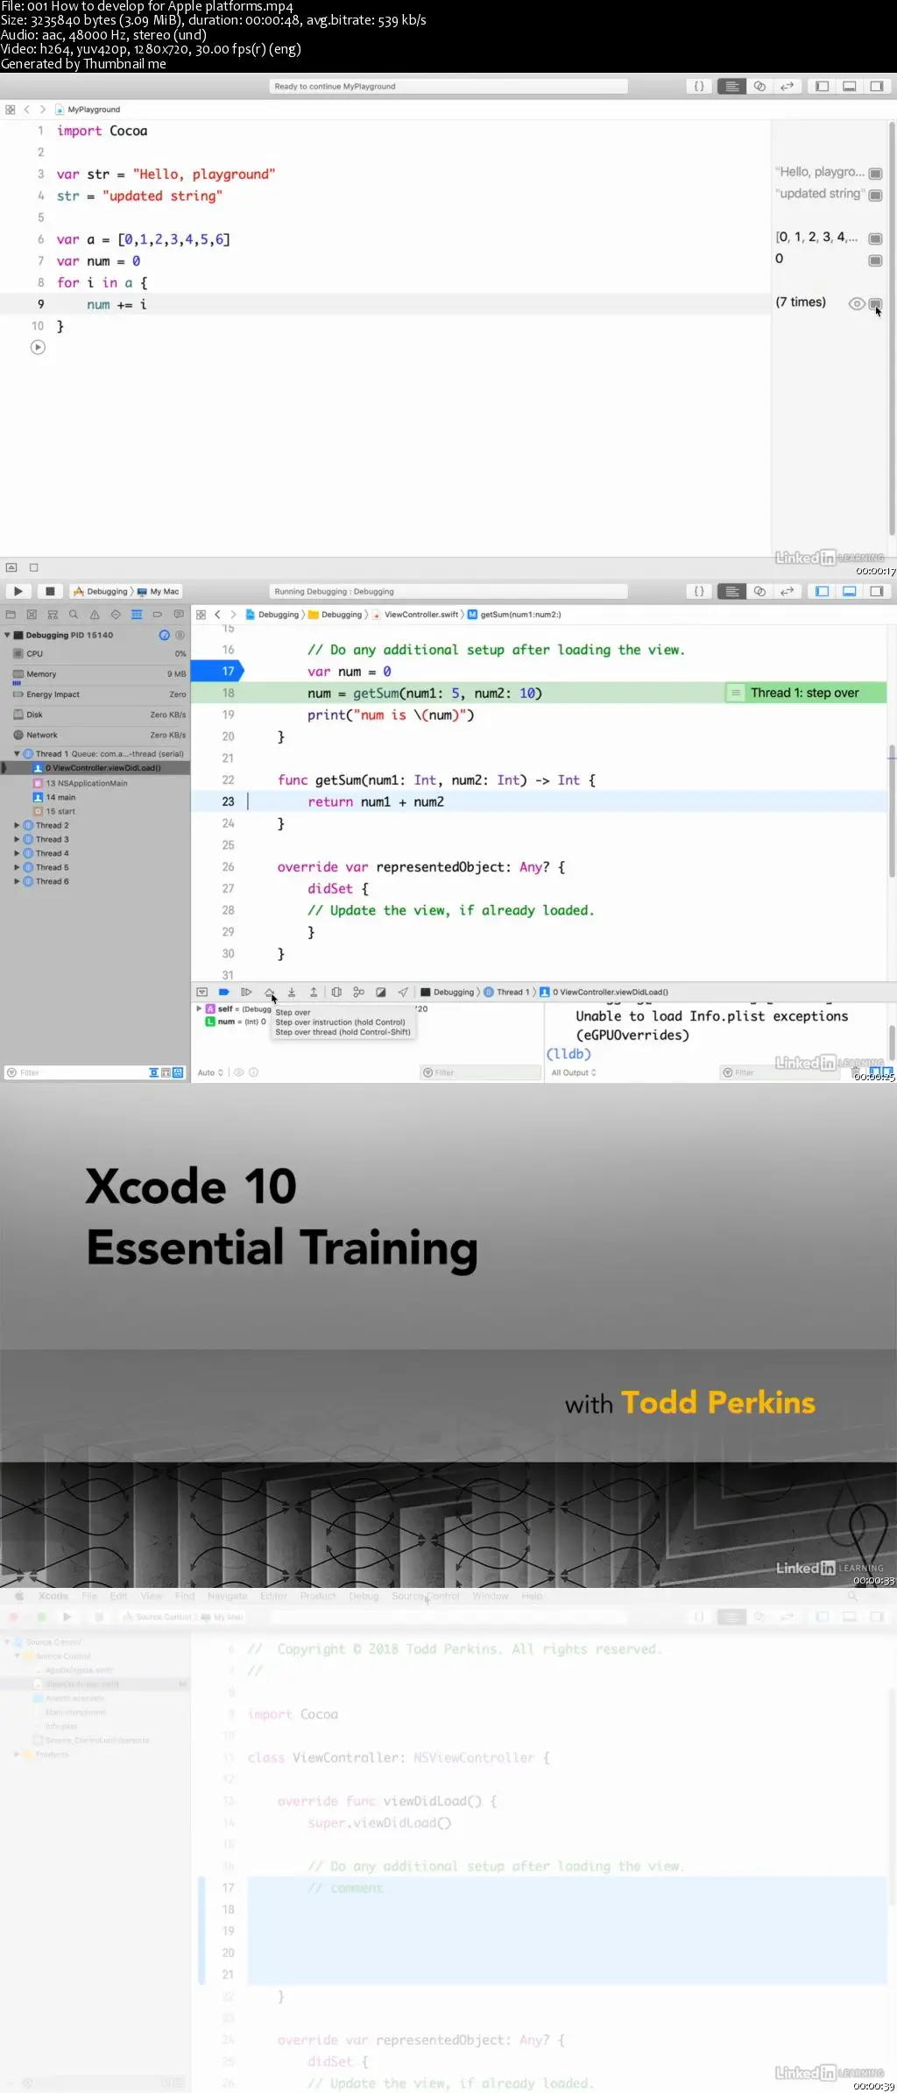Image resolution: width=897 pixels, height=2093 pixels.
Task: Open the All Output console dropdown
Action: coord(574,1072)
